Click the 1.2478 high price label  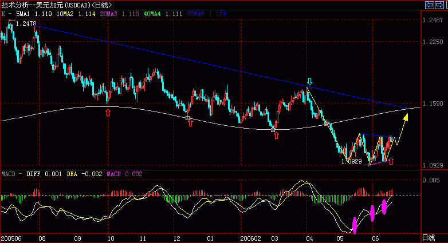click(26, 23)
